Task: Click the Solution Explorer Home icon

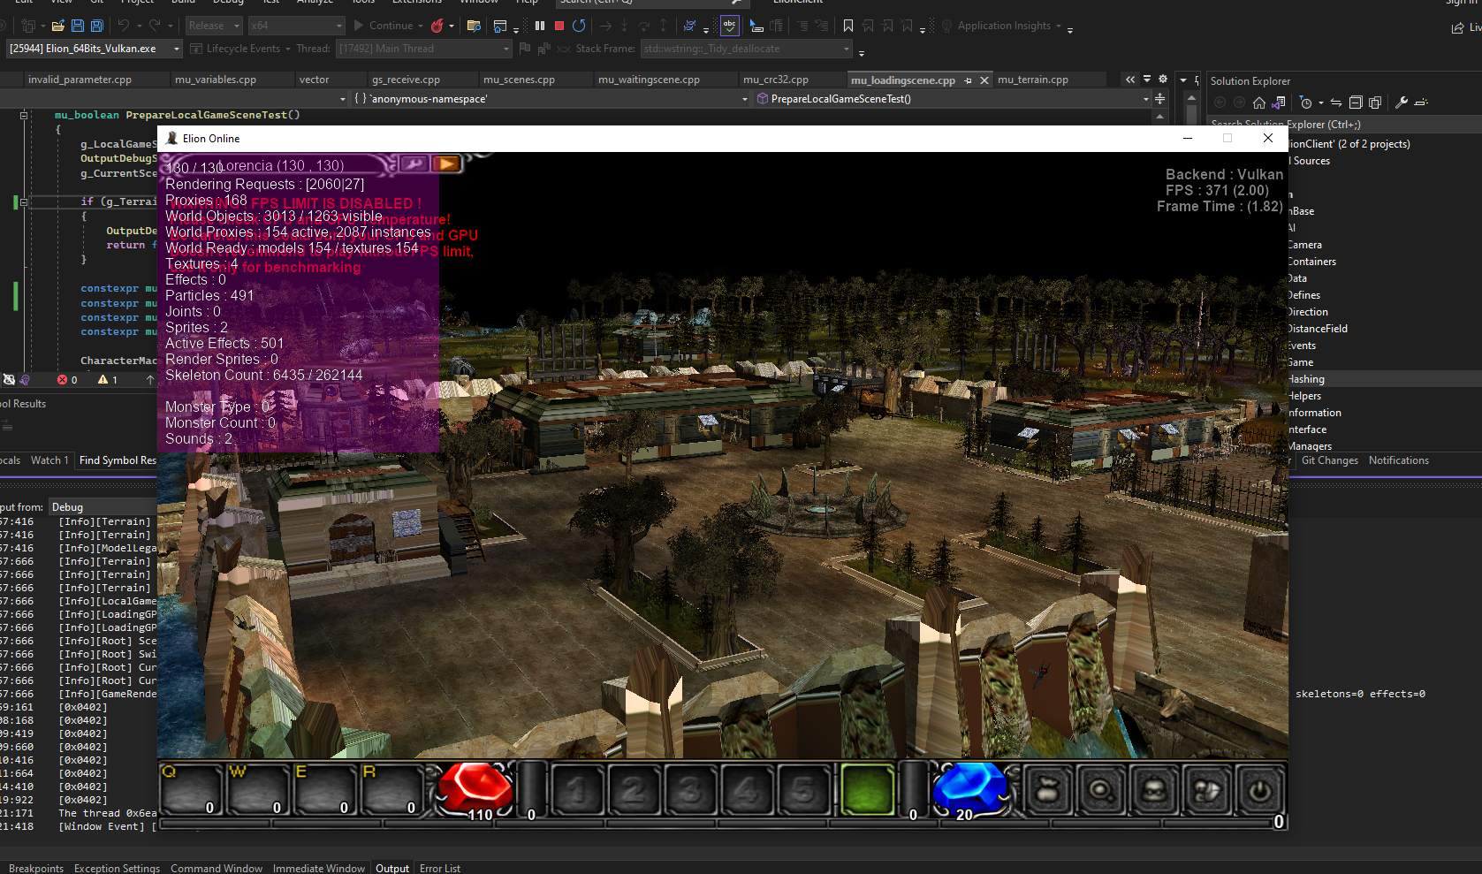Action: [1259, 103]
